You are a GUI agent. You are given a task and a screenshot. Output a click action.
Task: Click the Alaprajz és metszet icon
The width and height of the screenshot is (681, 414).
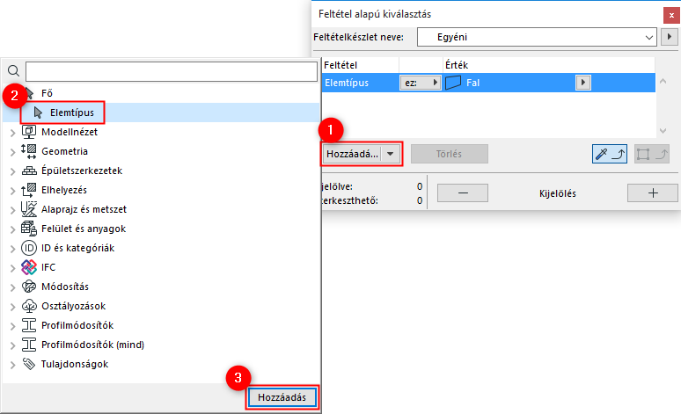(29, 209)
